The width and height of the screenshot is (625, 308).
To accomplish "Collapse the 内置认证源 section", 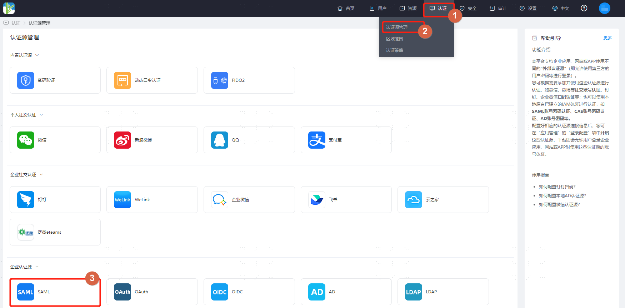I will click(37, 55).
